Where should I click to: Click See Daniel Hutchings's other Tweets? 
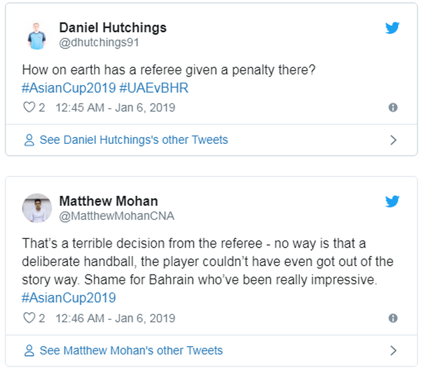pos(134,140)
